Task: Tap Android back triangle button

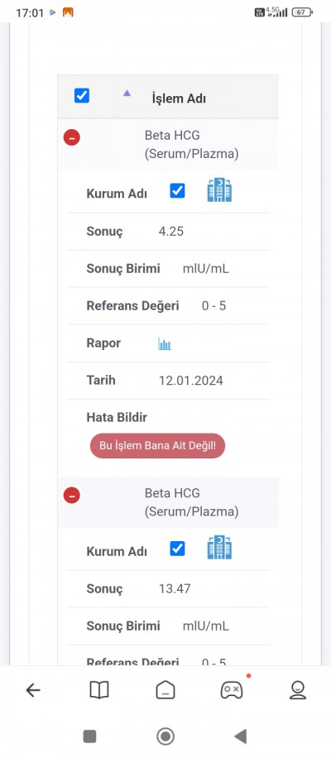Action: coord(241,736)
